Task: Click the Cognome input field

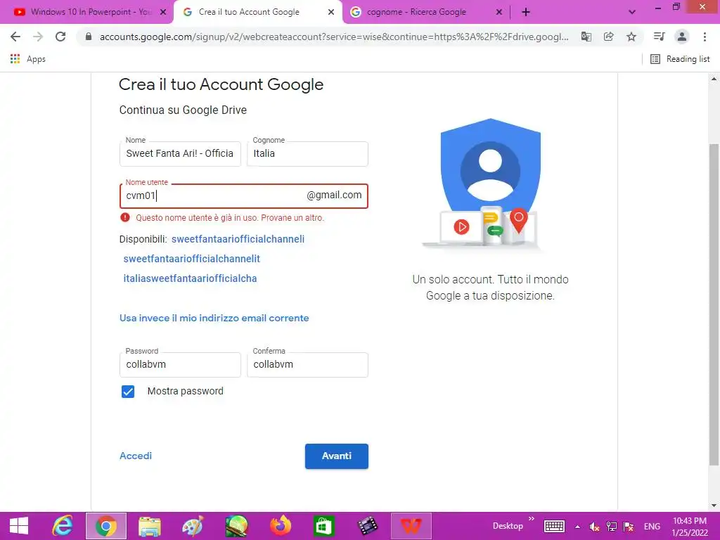Action: (x=308, y=154)
